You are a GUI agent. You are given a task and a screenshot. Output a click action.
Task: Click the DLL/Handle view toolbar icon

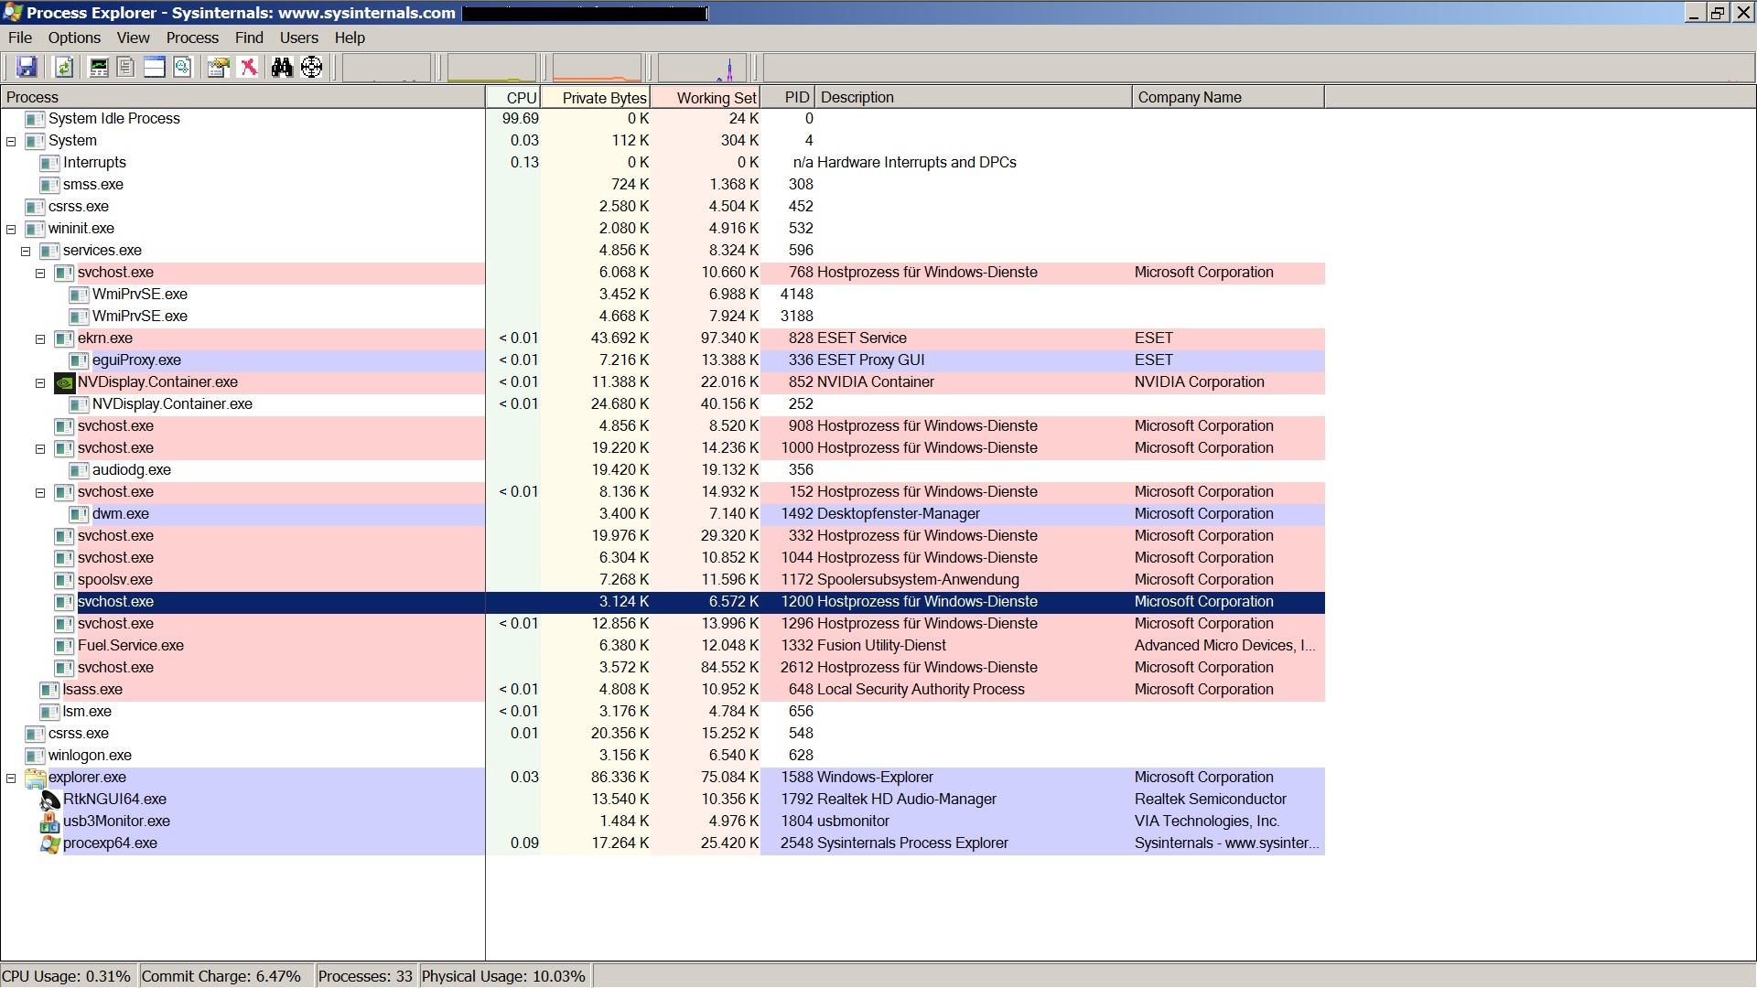point(182,67)
